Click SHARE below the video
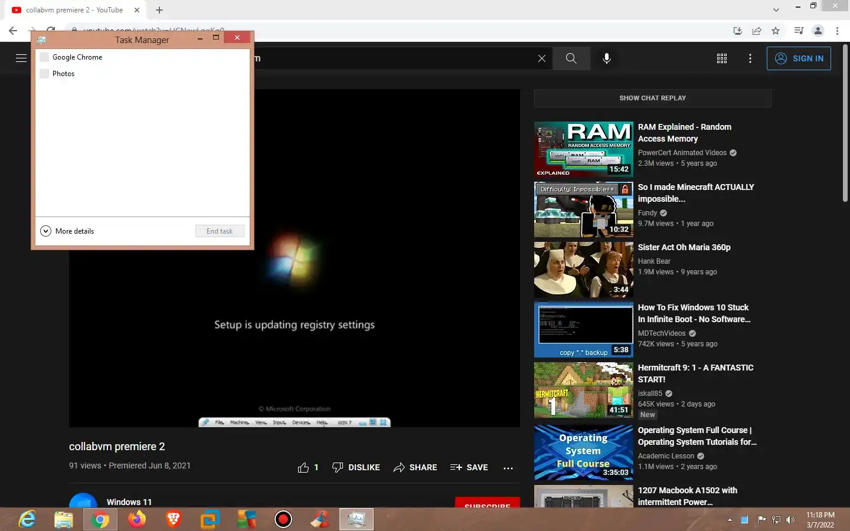850x531 pixels. [x=415, y=467]
